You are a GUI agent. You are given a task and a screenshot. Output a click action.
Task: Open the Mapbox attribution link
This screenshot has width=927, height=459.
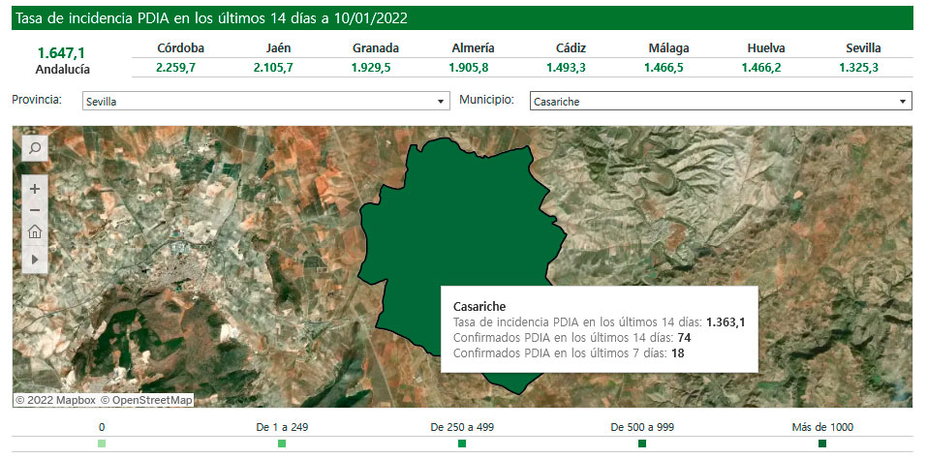56,400
